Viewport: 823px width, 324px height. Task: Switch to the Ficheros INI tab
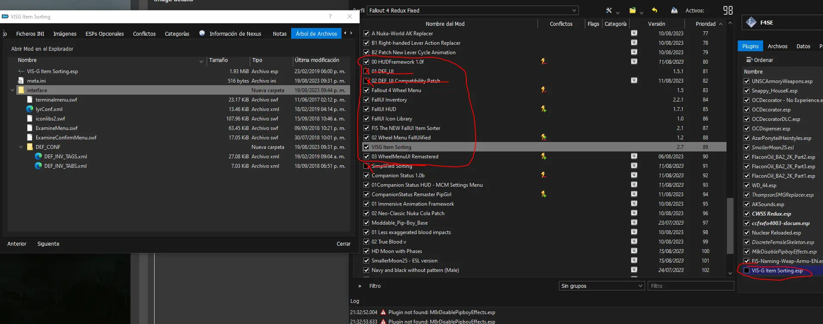coord(30,34)
